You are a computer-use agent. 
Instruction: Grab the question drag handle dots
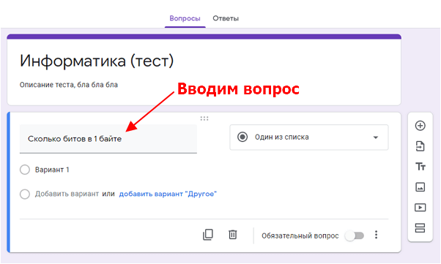[204, 118]
